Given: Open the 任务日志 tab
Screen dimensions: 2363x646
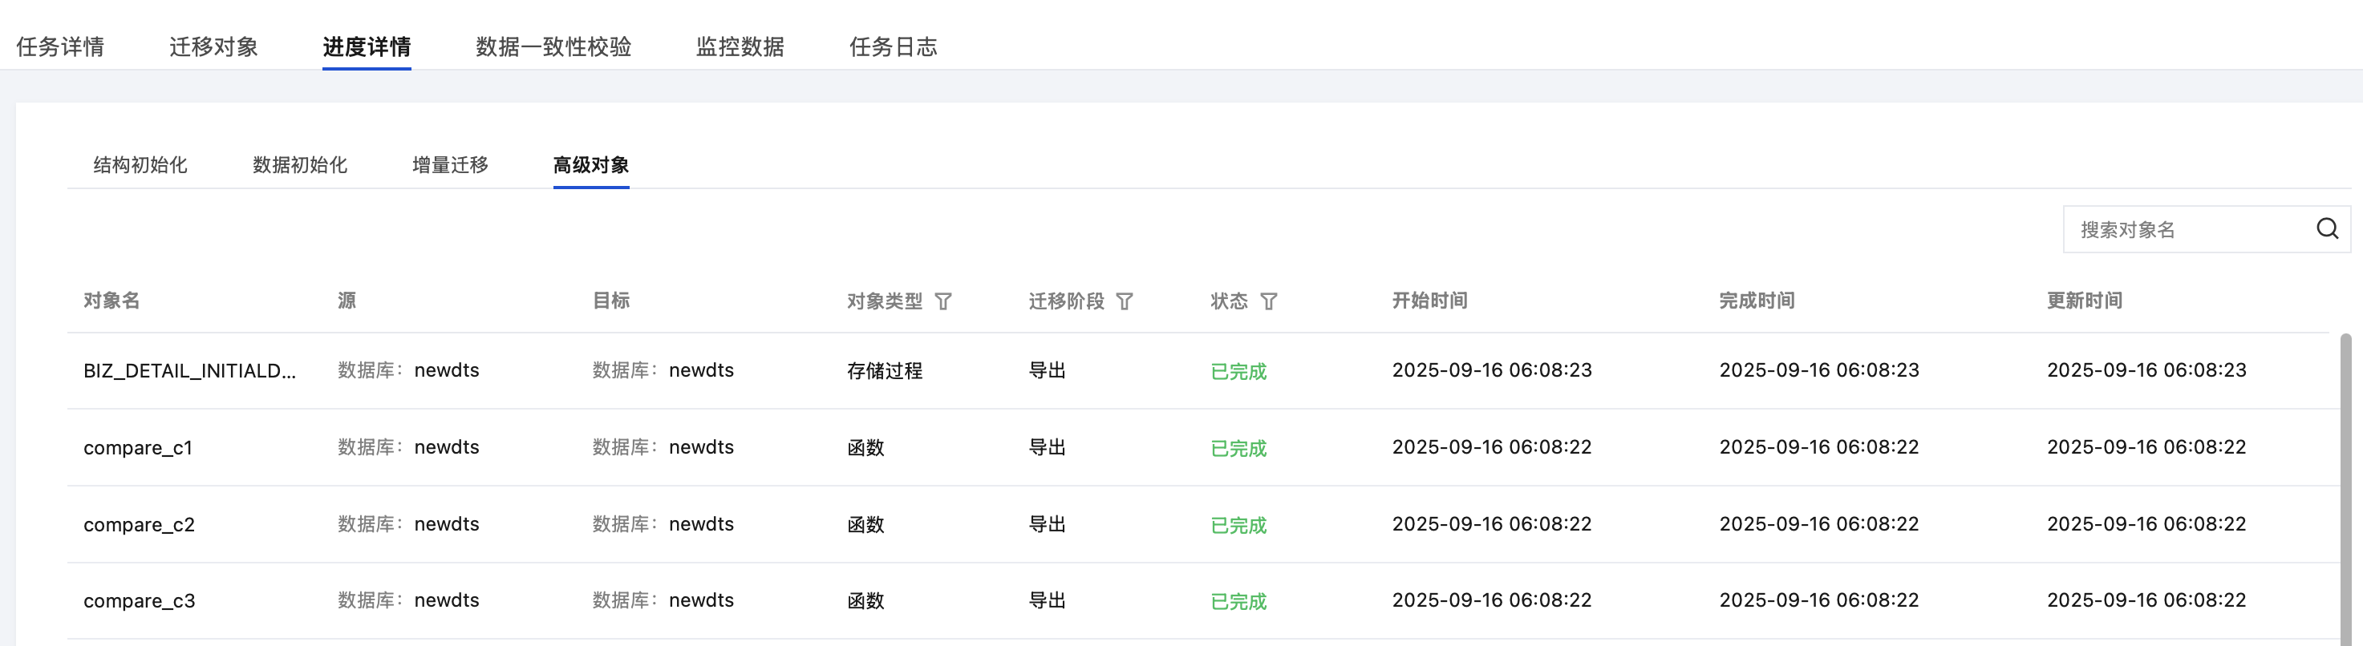Looking at the screenshot, I should 893,46.
